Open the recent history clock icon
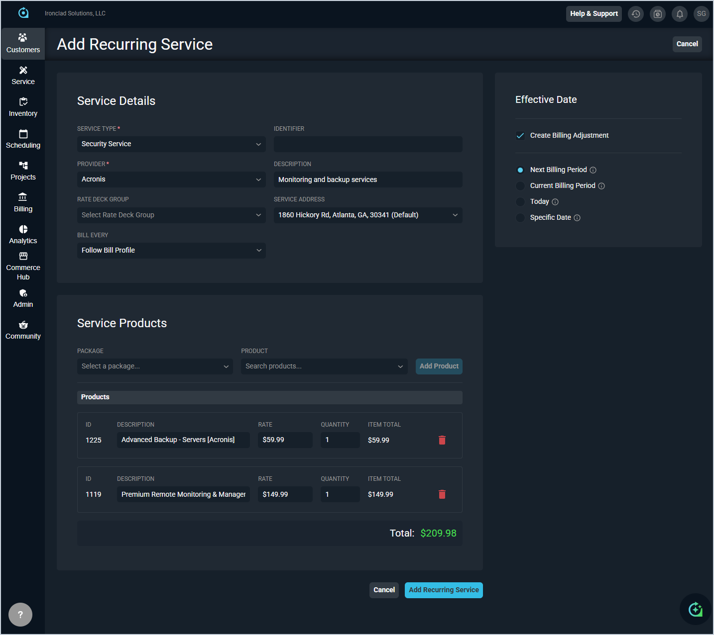Image resolution: width=714 pixels, height=635 pixels. click(x=636, y=14)
